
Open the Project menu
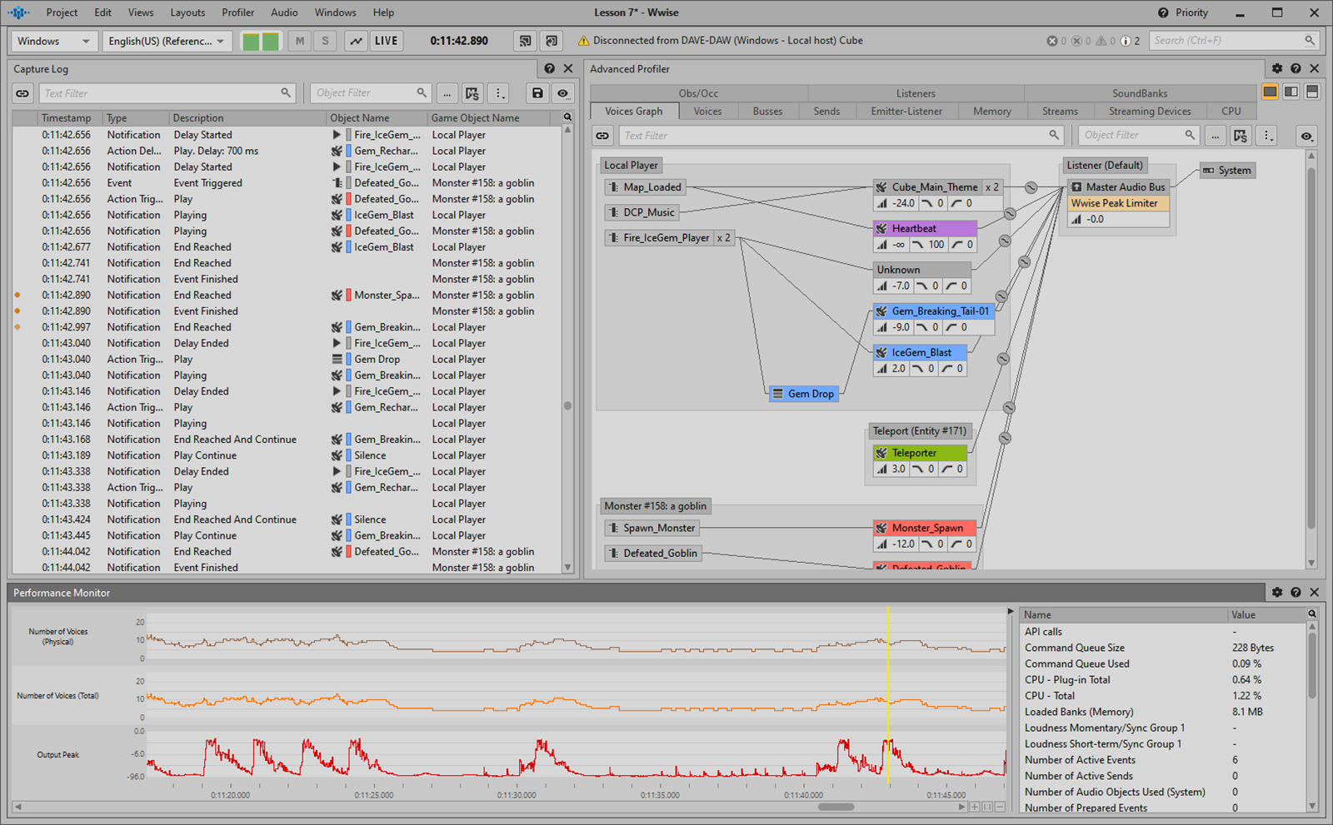pyautogui.click(x=62, y=12)
